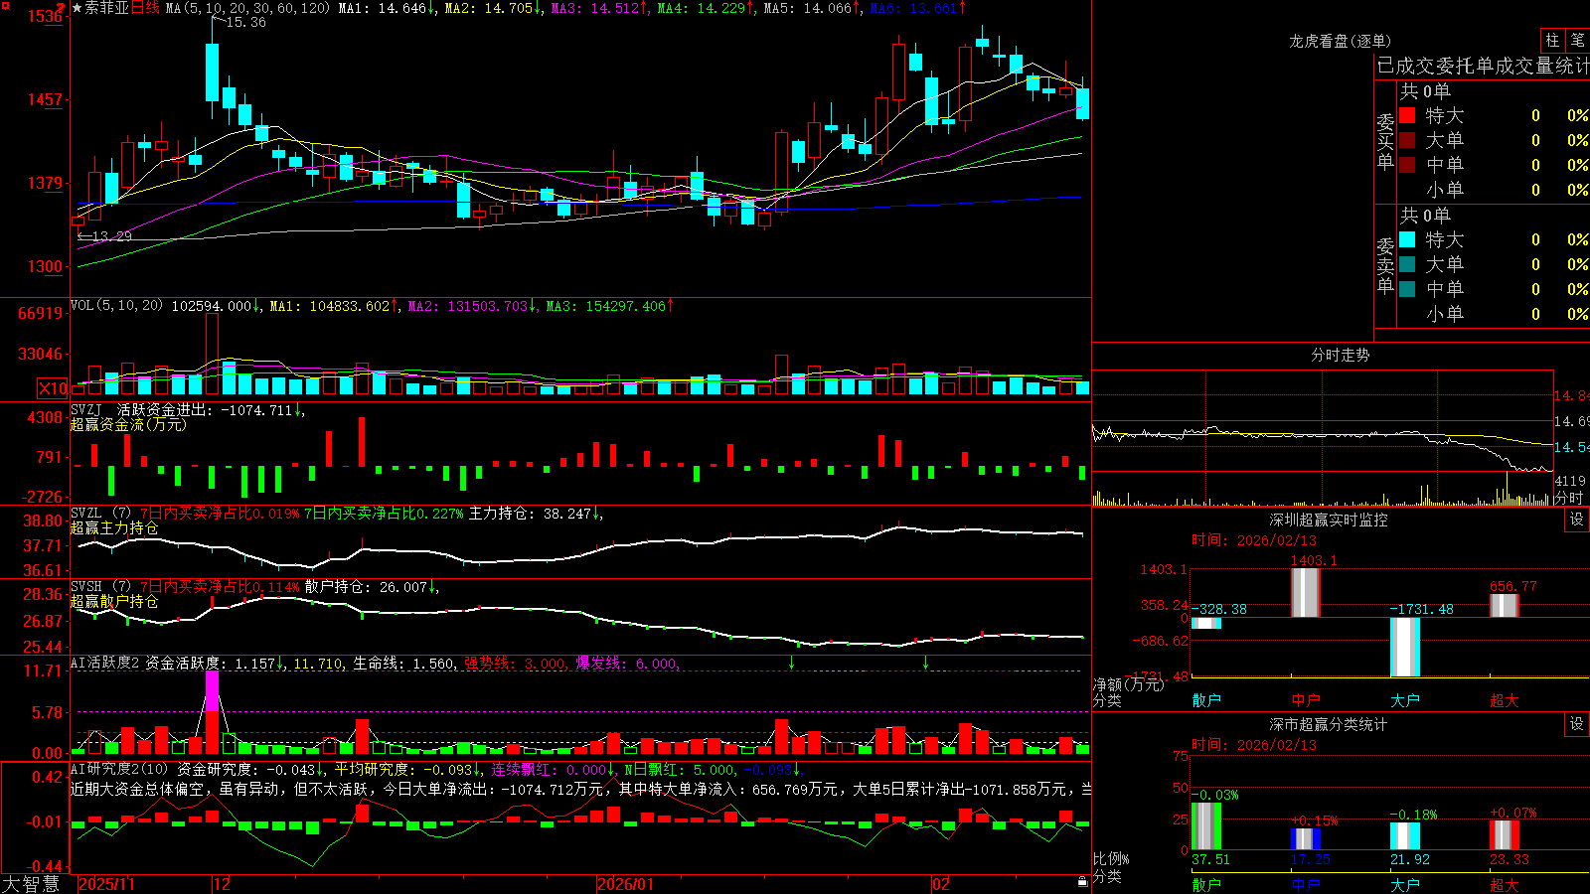
Task: Click the lock icon on the date axis
Action: coord(1082,882)
